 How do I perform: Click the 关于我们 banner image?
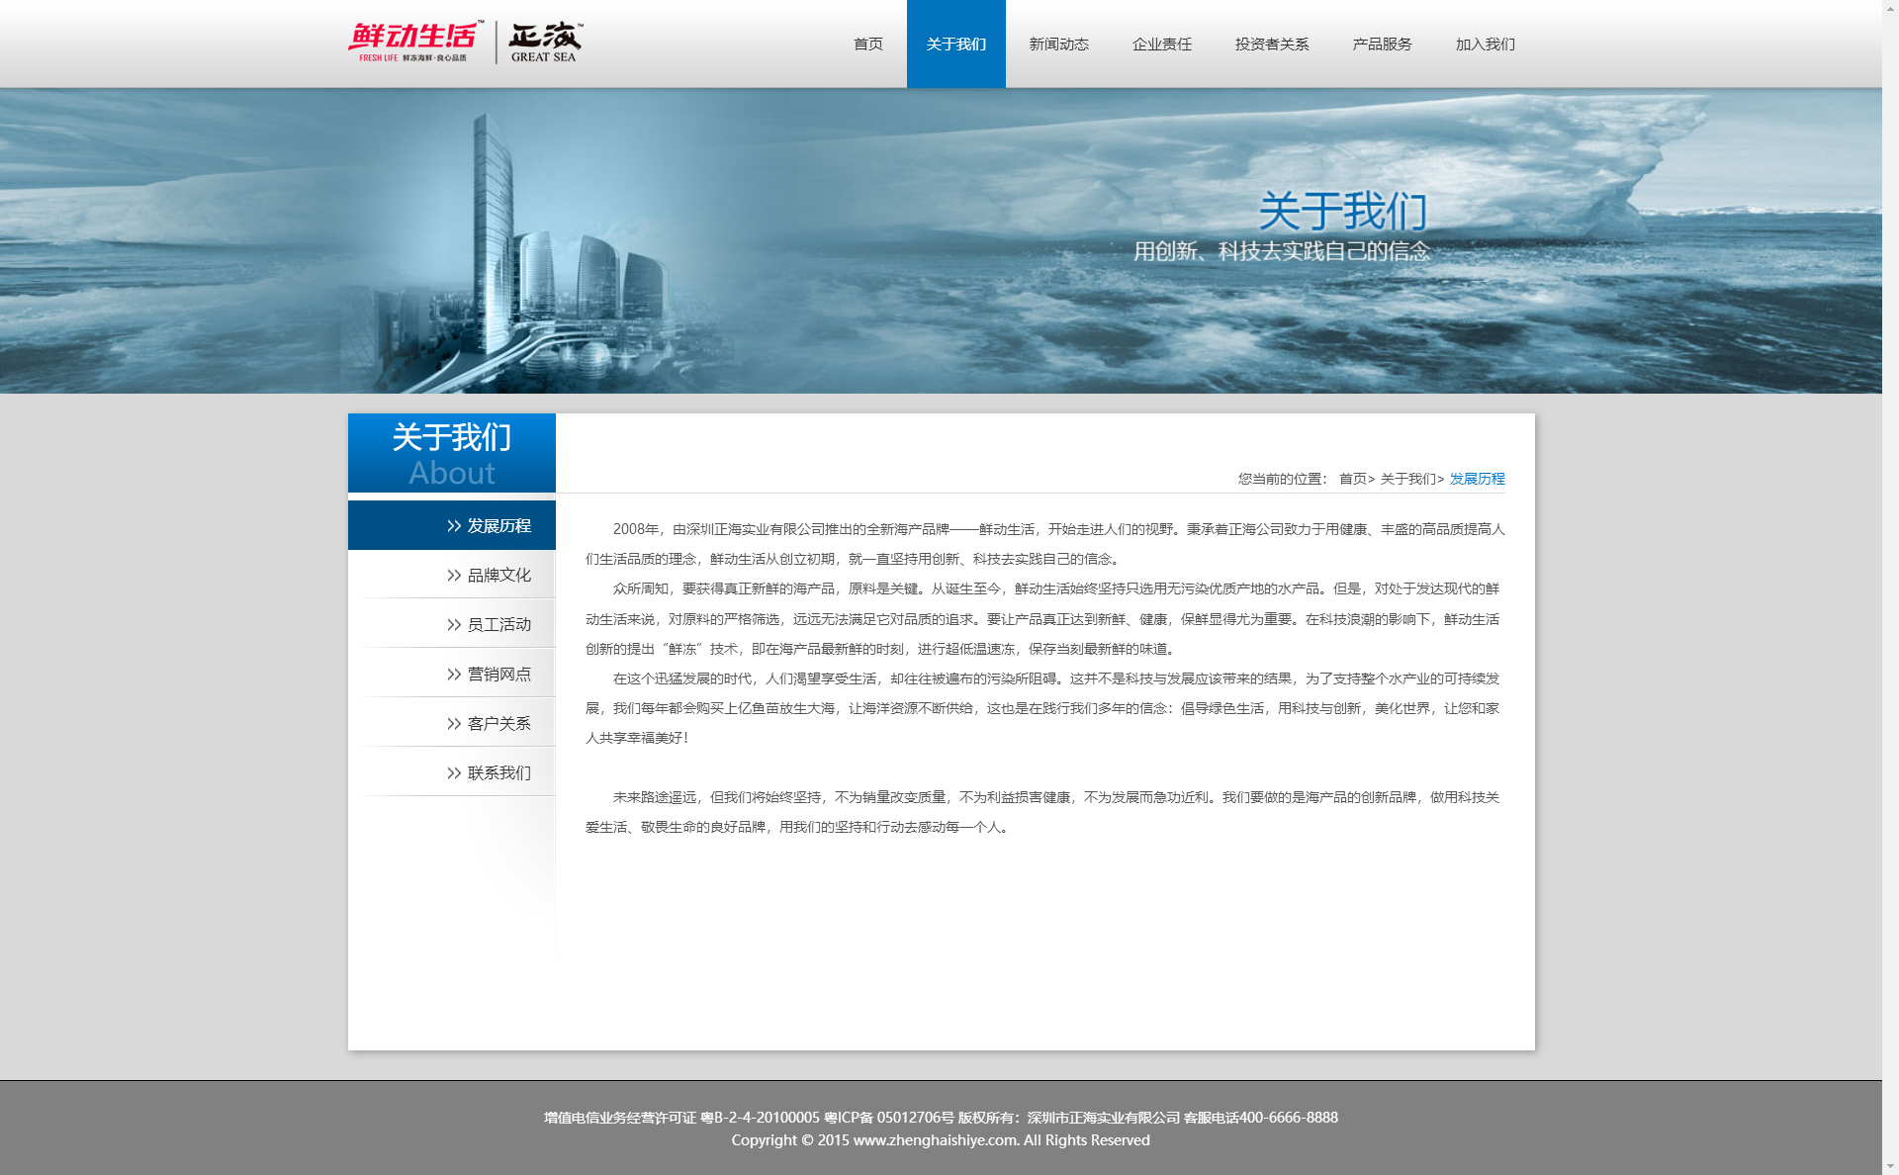[x=940, y=240]
